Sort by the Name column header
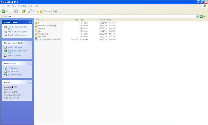This screenshot has height=125, width=208. [49, 20]
